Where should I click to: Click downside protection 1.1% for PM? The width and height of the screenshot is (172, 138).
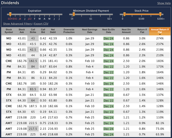click(69, 89)
